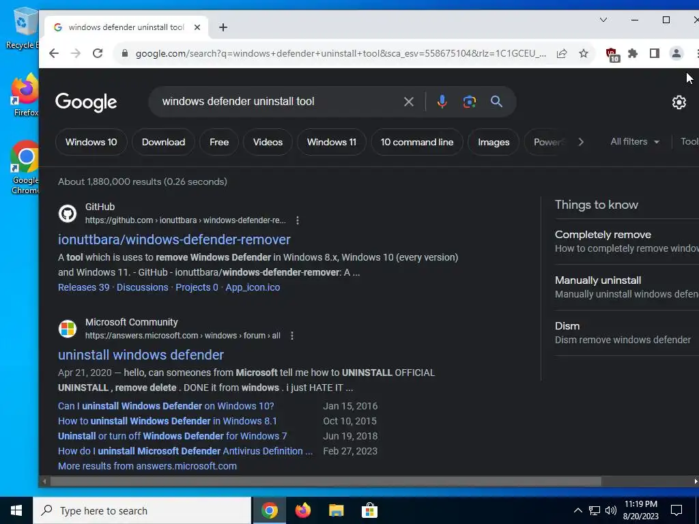The image size is (699, 524).
Task: Open the volume speaker tray icon
Action: tap(611, 510)
